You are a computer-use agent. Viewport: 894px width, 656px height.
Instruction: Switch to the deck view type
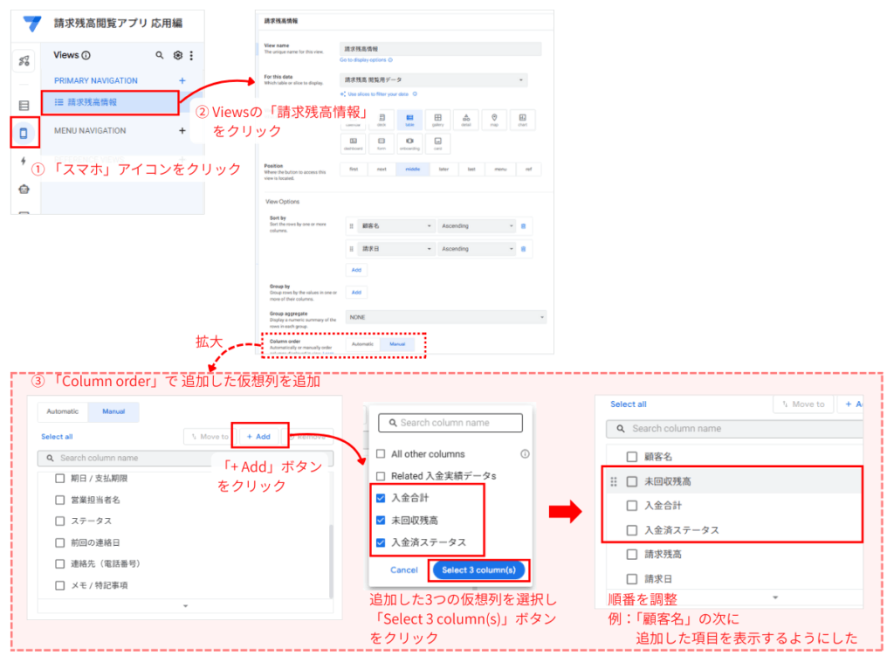[382, 120]
